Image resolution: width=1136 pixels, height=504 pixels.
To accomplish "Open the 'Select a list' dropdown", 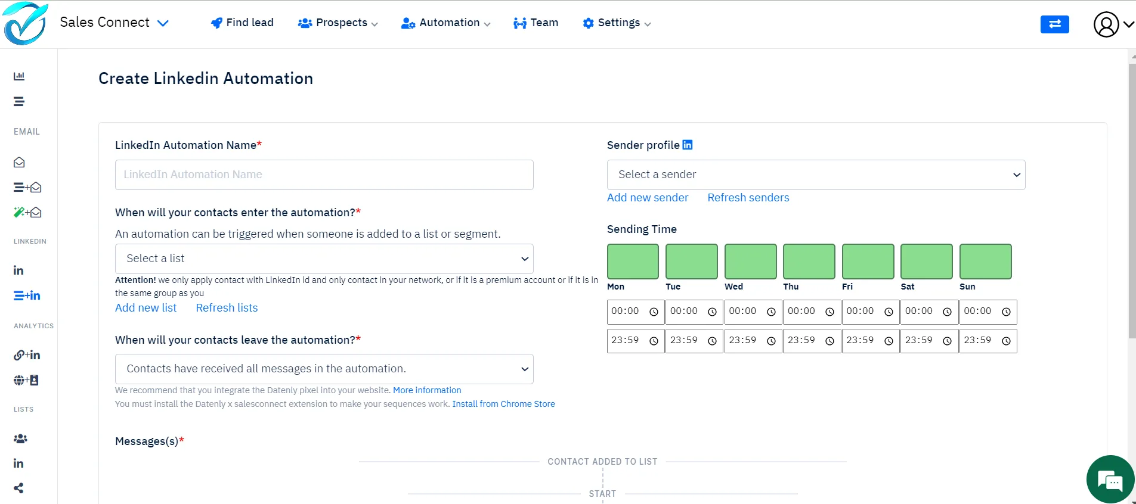I will pos(324,259).
